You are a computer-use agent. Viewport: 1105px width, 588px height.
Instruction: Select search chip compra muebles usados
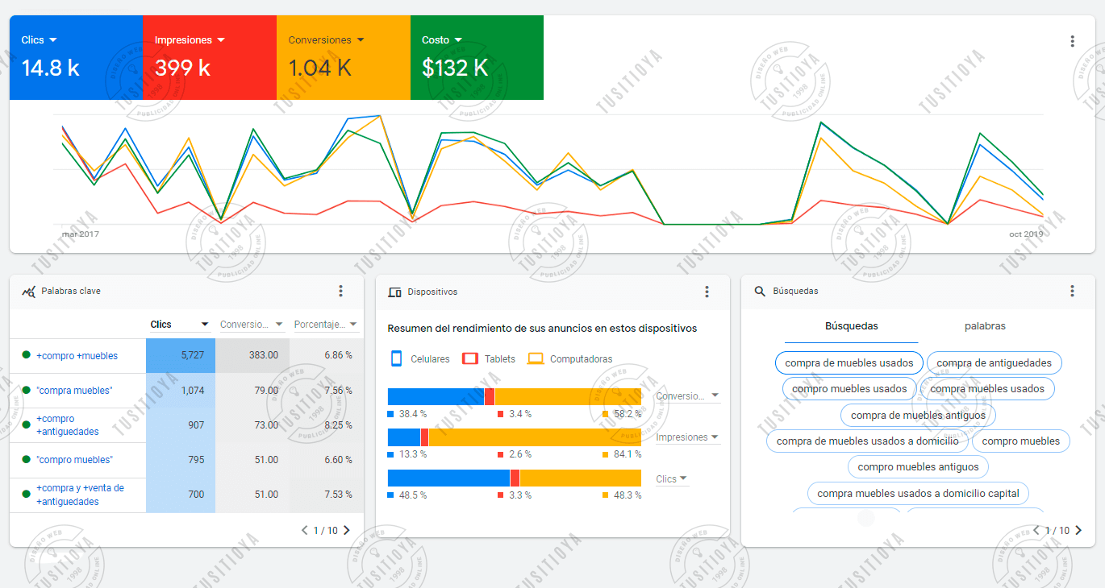pyautogui.click(x=987, y=388)
